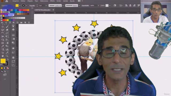Expand the opacity slider arrow
This screenshot has width=171, height=96.
pyautogui.click(x=99, y=6)
